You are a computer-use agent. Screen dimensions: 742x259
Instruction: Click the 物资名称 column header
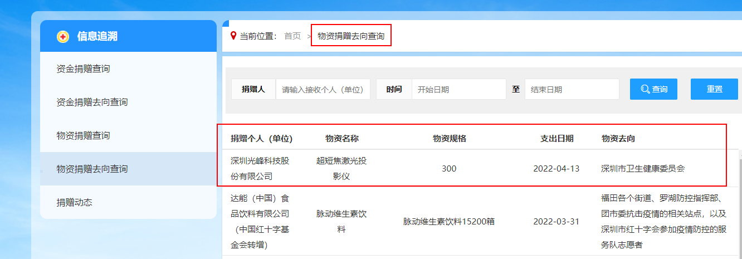point(341,139)
